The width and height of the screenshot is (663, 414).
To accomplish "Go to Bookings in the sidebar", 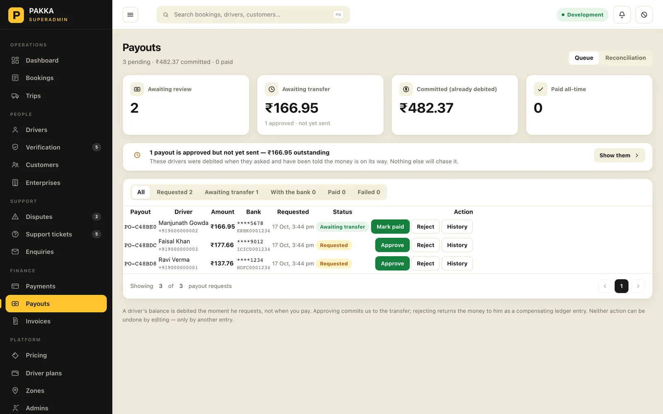I will click(x=56, y=78).
